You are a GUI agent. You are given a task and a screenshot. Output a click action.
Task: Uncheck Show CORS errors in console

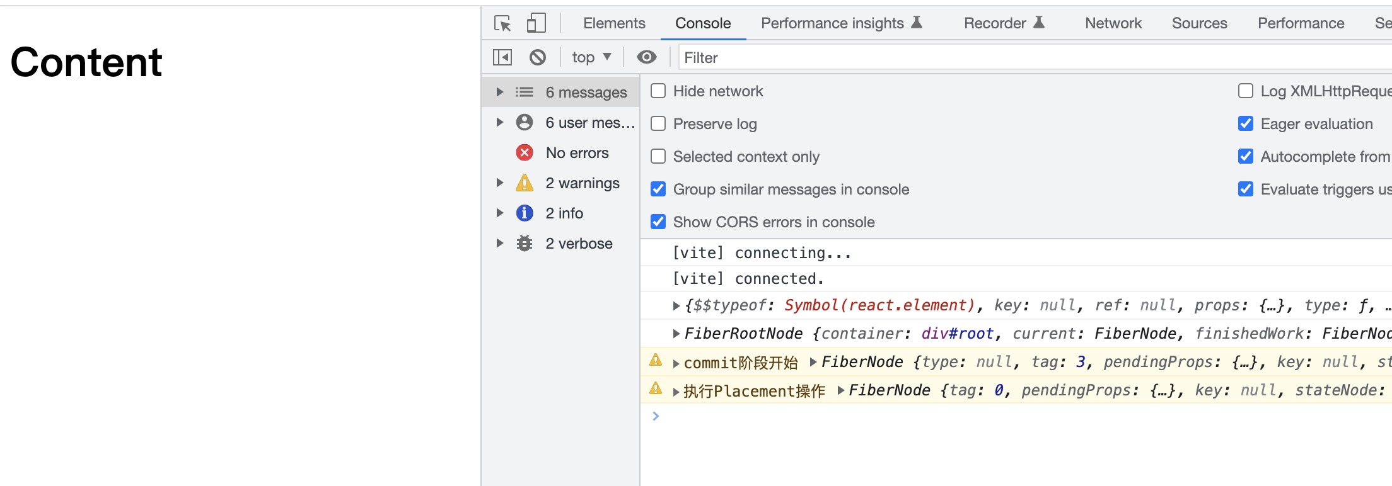pos(658,222)
